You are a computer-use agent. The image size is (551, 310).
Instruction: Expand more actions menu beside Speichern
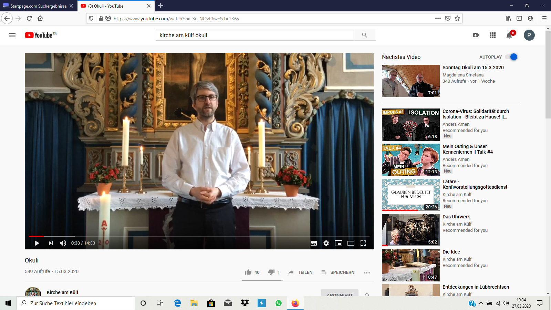pyautogui.click(x=367, y=272)
